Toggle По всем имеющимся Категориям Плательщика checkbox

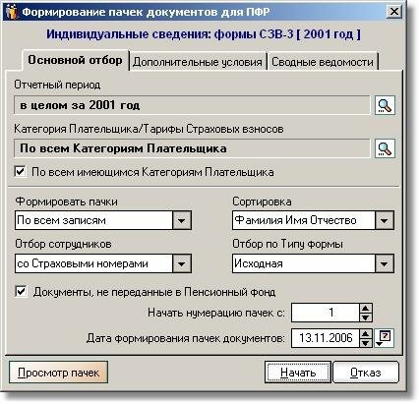pos(21,171)
